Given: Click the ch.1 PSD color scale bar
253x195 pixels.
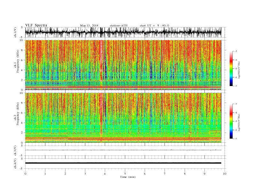Looking at the screenshot, I should pos(231,69).
